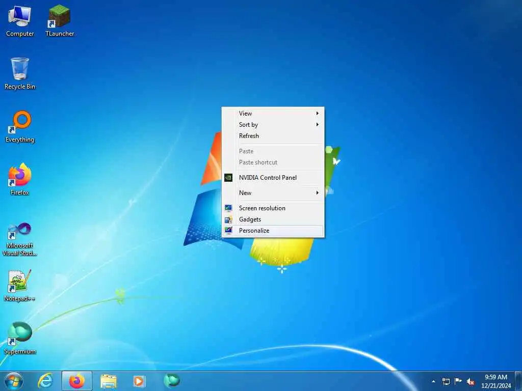The width and height of the screenshot is (522, 391).
Task: Choose Personalize in the context menu
Action: tap(273, 231)
